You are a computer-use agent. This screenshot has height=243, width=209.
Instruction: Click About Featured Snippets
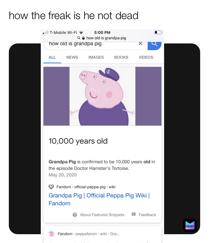[x=102, y=215]
